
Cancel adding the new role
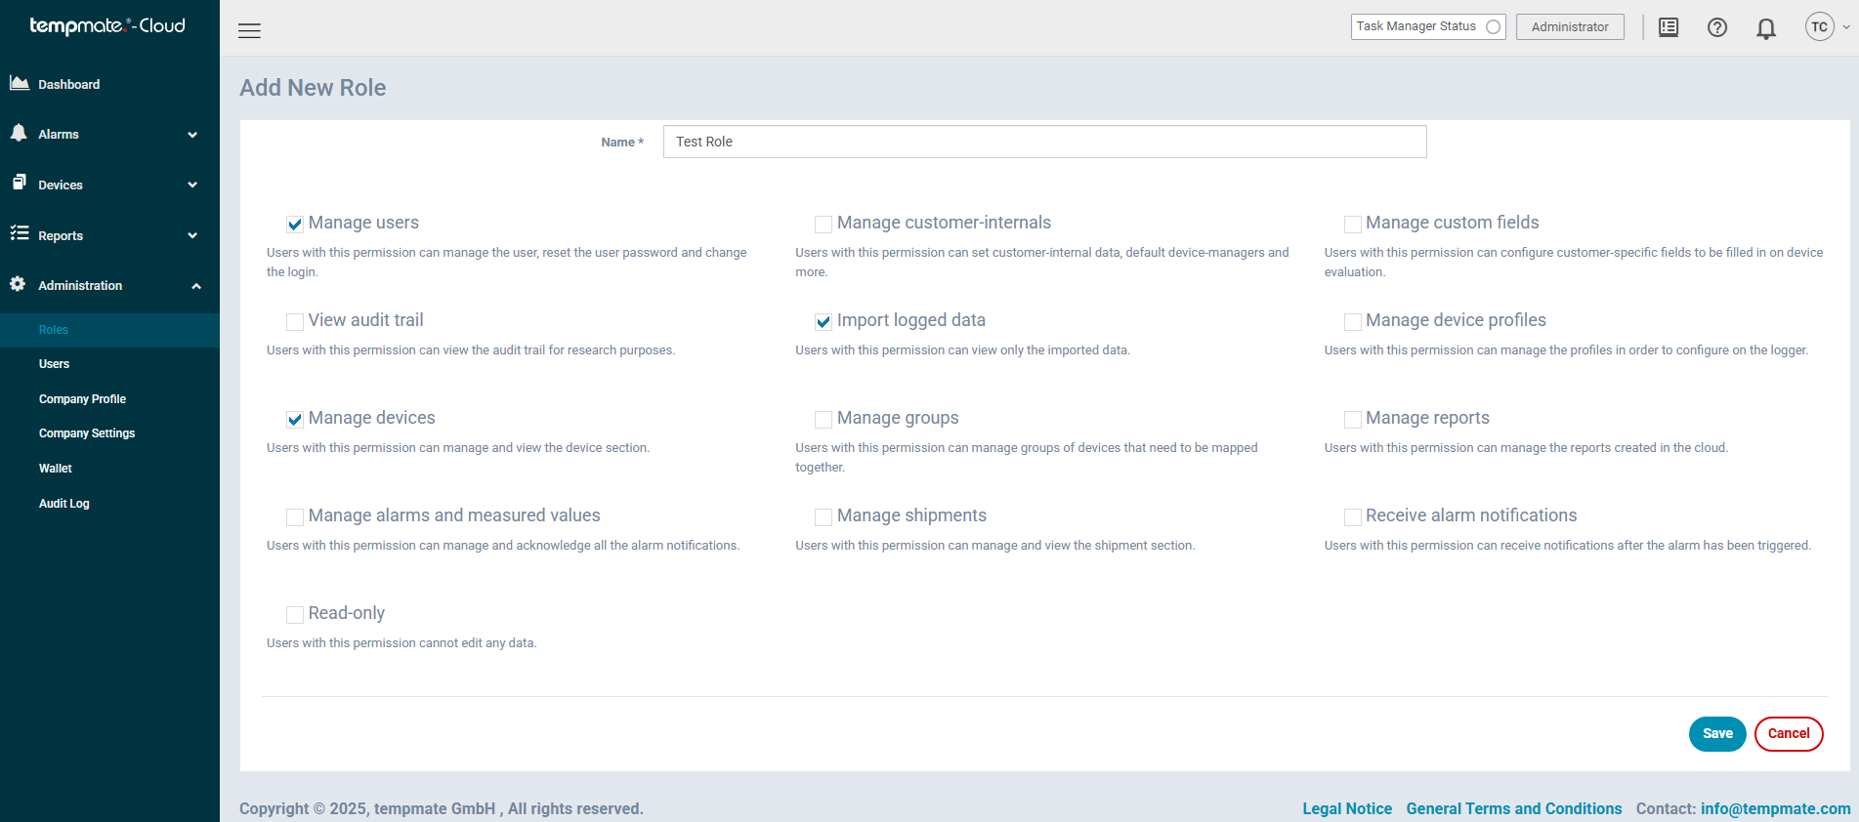(x=1789, y=734)
